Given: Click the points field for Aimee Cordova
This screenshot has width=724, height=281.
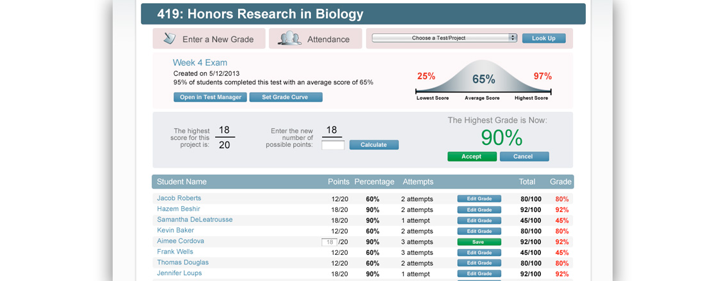Looking at the screenshot, I should pos(329,242).
